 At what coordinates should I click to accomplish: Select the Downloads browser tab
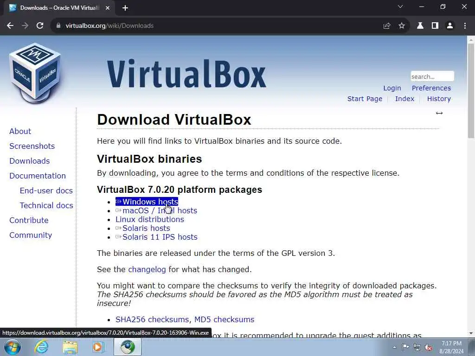(60, 8)
